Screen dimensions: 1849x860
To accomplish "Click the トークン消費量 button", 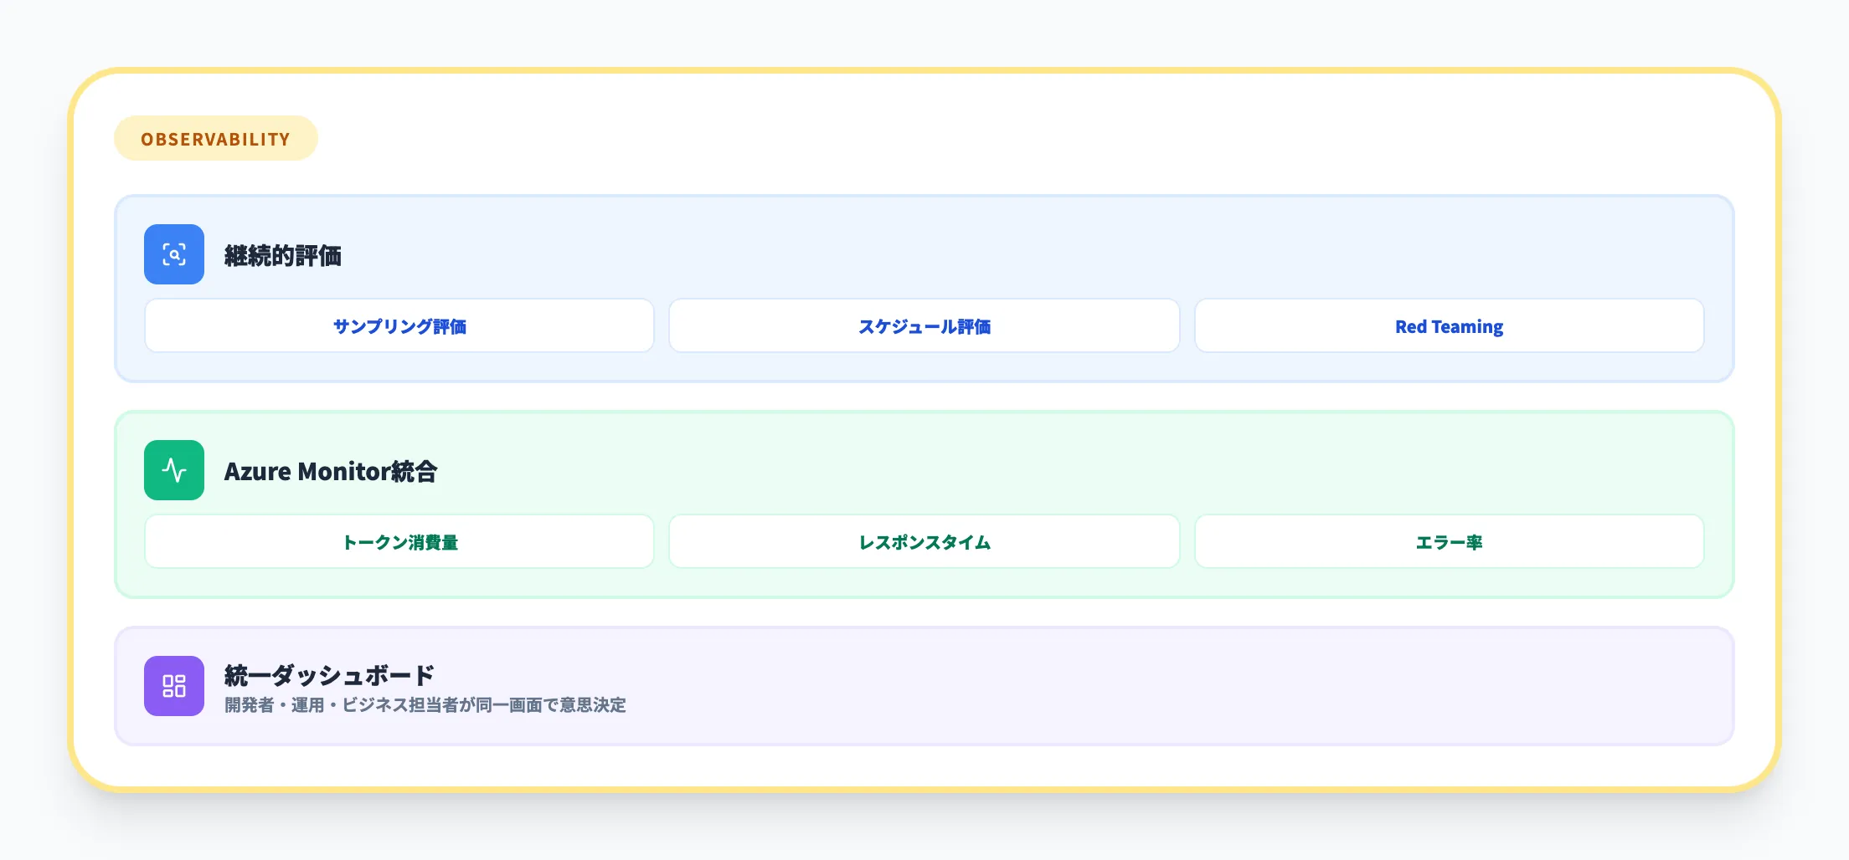I will coord(399,541).
